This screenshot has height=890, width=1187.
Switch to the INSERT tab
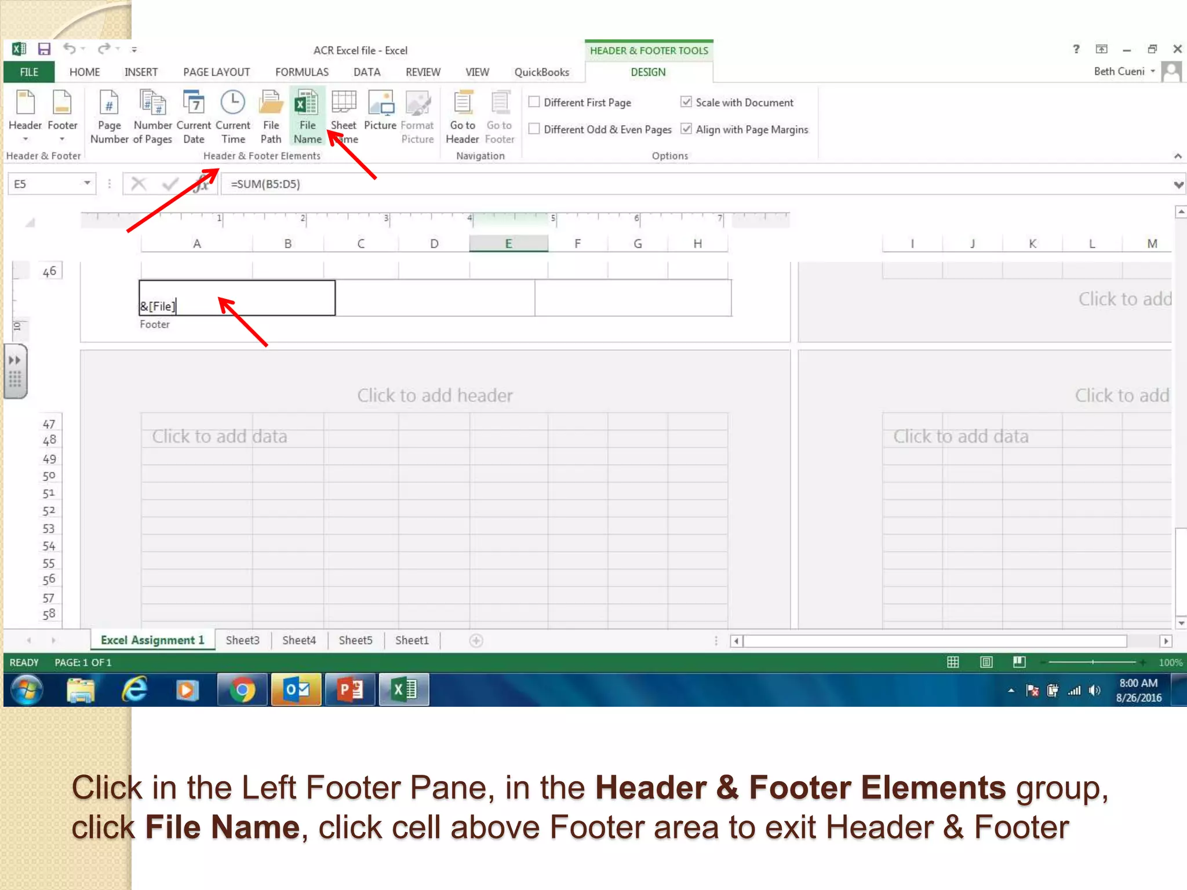141,72
